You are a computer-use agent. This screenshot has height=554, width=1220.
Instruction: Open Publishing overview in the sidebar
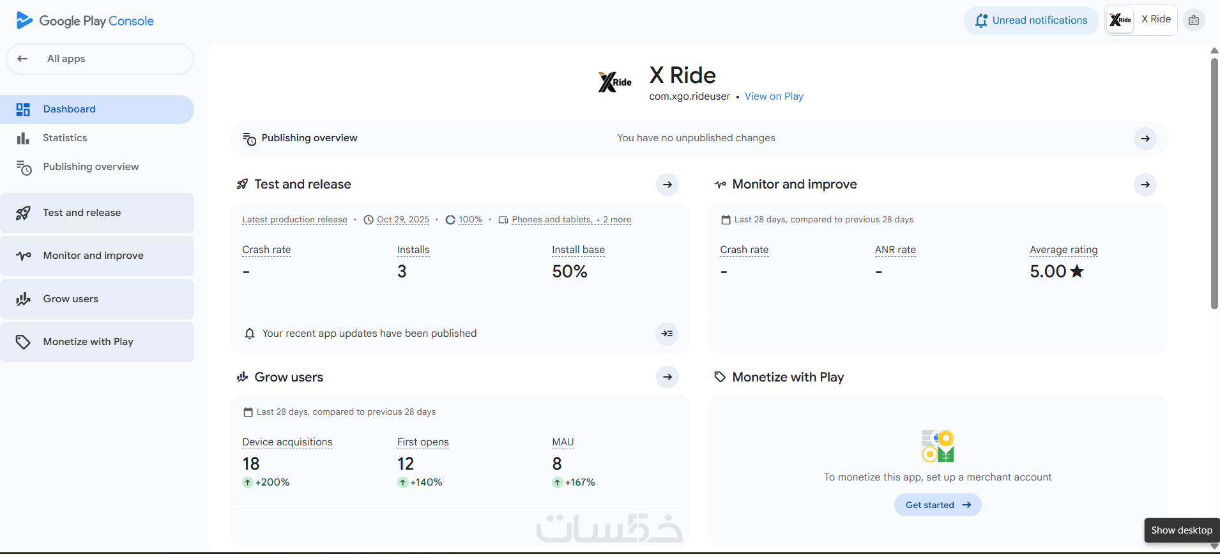(x=91, y=167)
